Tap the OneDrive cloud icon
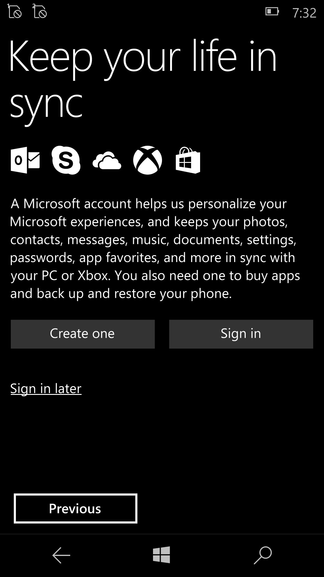Viewport: 324px width, 577px height. (x=107, y=161)
